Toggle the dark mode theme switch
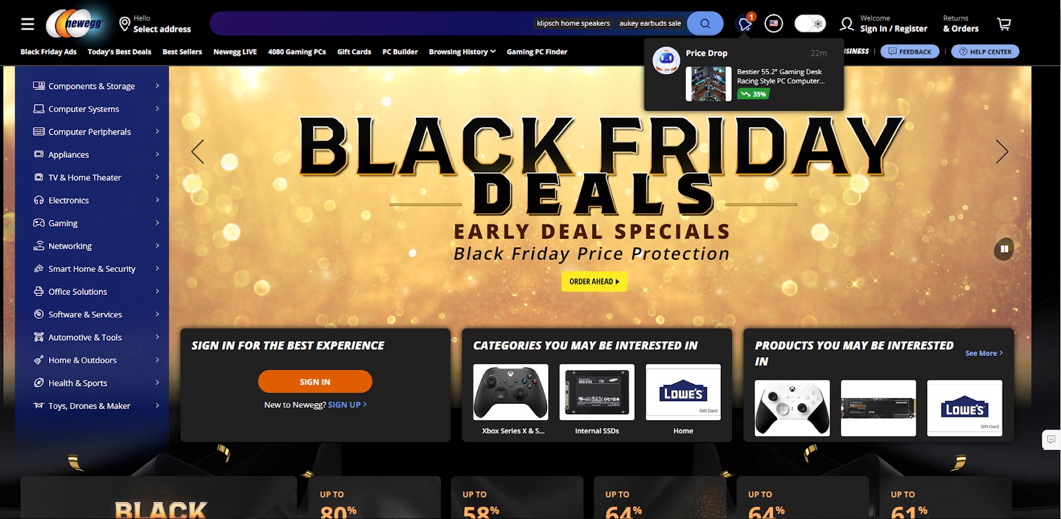This screenshot has width=1061, height=519. [x=810, y=23]
